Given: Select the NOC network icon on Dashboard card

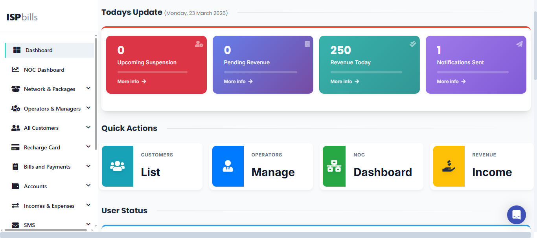Looking at the screenshot, I should click(334, 166).
